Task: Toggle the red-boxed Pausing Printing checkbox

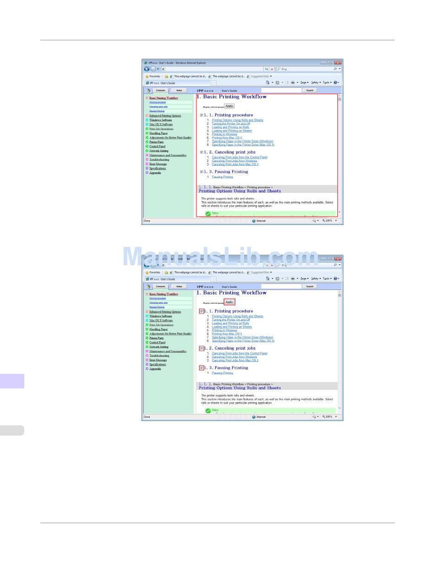Action: [201, 368]
